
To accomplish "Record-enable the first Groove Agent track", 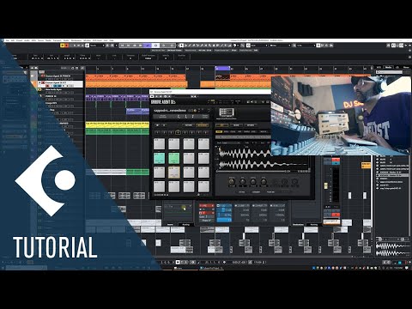I will [x=43, y=76].
